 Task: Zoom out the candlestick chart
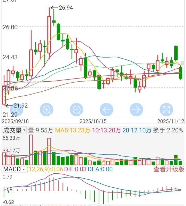pyautogui.click(x=76, y=110)
